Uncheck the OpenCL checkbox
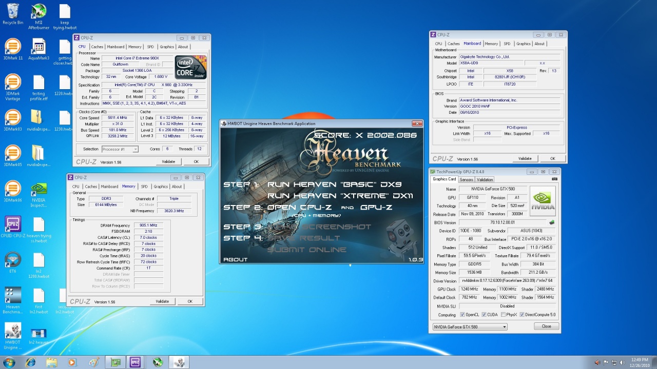 [x=463, y=315]
